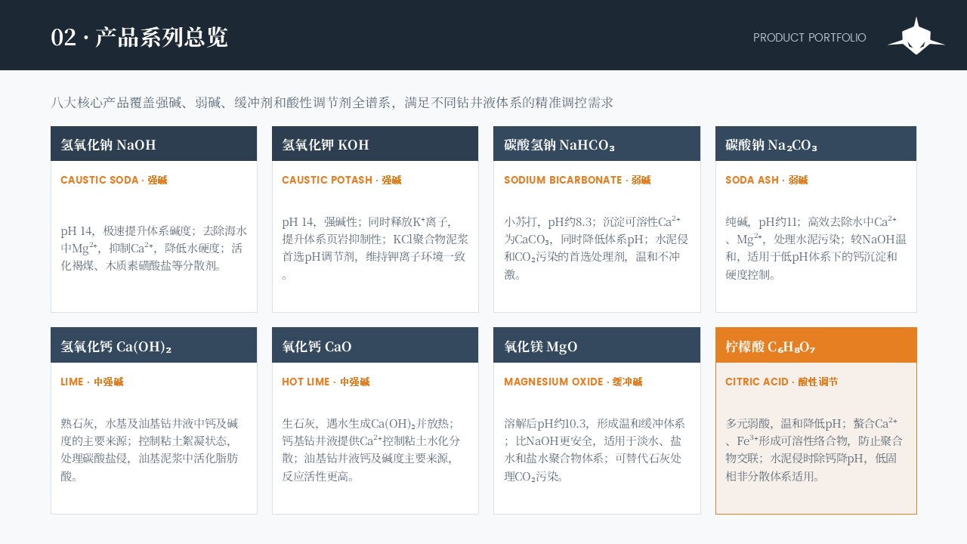Screen dimensions: 967x544
Task: Click the orange 柠檬酸 C₆H₈O₇ header
Action: (816, 345)
